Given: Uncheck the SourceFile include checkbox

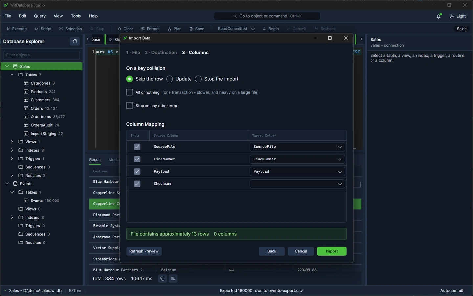Looking at the screenshot, I should [137, 147].
